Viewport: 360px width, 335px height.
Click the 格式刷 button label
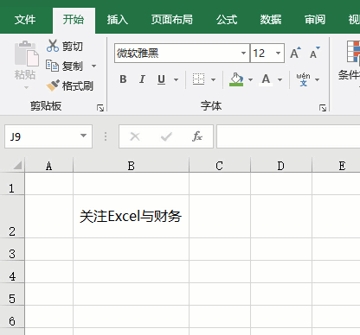tap(78, 85)
